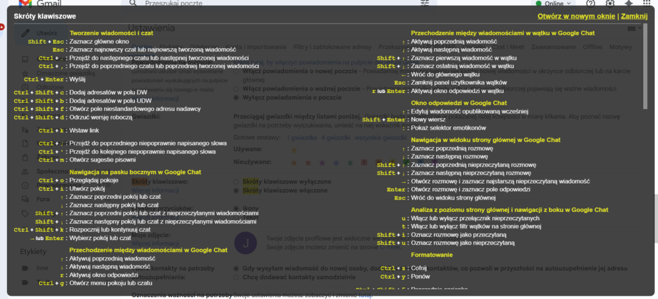Click 'Włącz lub wyłącz przełącznik nieprzeczytanych'

pos(475,218)
